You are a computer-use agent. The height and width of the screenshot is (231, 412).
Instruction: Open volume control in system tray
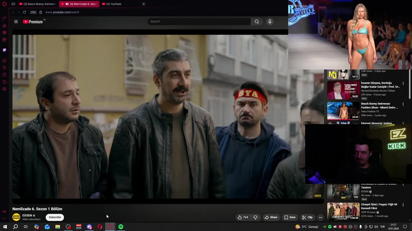[376, 227]
